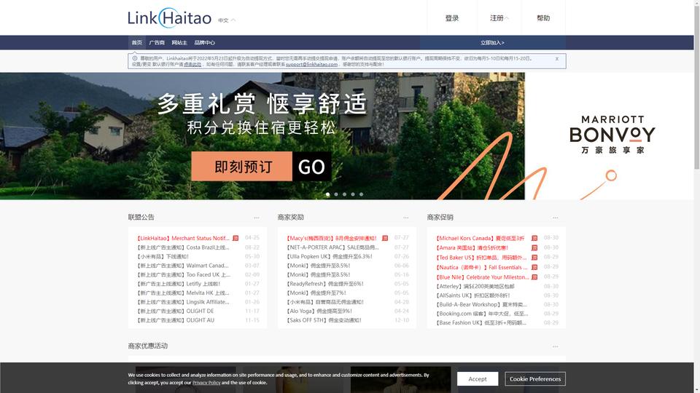Viewport: 700px width, 393px height.
Task: Dismiss the notice banner with the x
Action: 556,59
